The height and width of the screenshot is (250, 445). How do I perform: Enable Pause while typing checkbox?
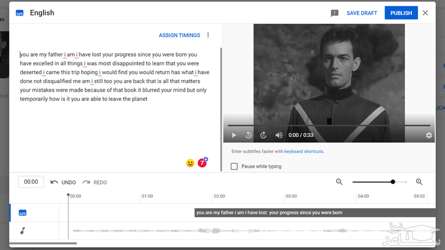click(234, 166)
